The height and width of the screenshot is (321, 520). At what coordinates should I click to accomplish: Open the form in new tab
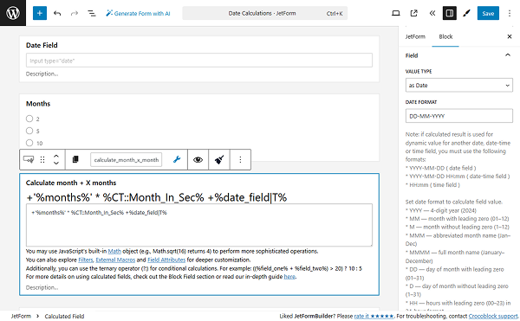click(413, 13)
